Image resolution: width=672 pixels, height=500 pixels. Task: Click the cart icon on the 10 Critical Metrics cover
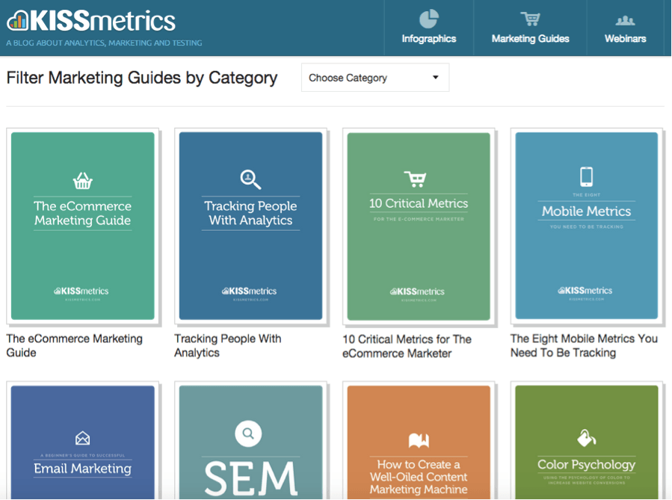pos(416,179)
